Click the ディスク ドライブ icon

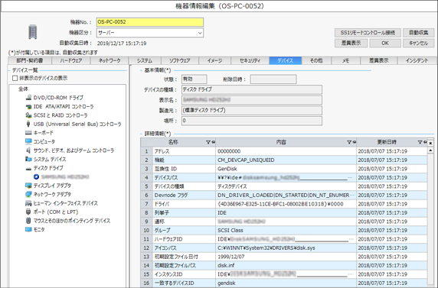(x=28, y=169)
